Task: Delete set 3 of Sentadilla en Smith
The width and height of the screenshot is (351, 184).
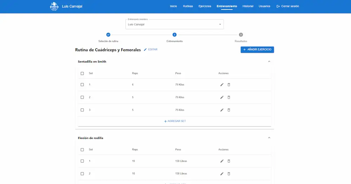Action: pos(229,110)
